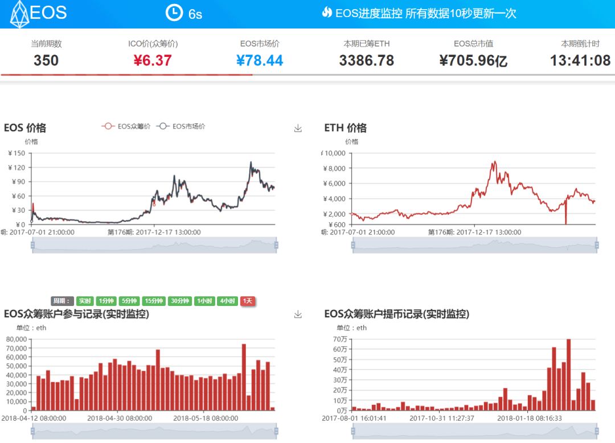Select the 4小时 period tab

[227, 301]
